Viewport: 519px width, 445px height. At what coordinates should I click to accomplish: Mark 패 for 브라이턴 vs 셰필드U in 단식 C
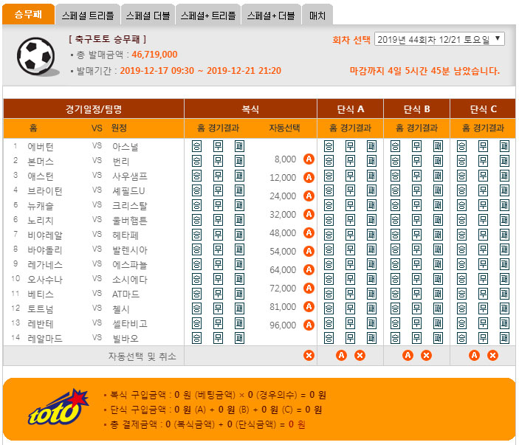(505, 190)
